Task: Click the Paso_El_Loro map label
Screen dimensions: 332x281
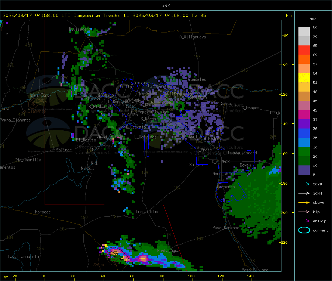Action: [x=255, y=270]
